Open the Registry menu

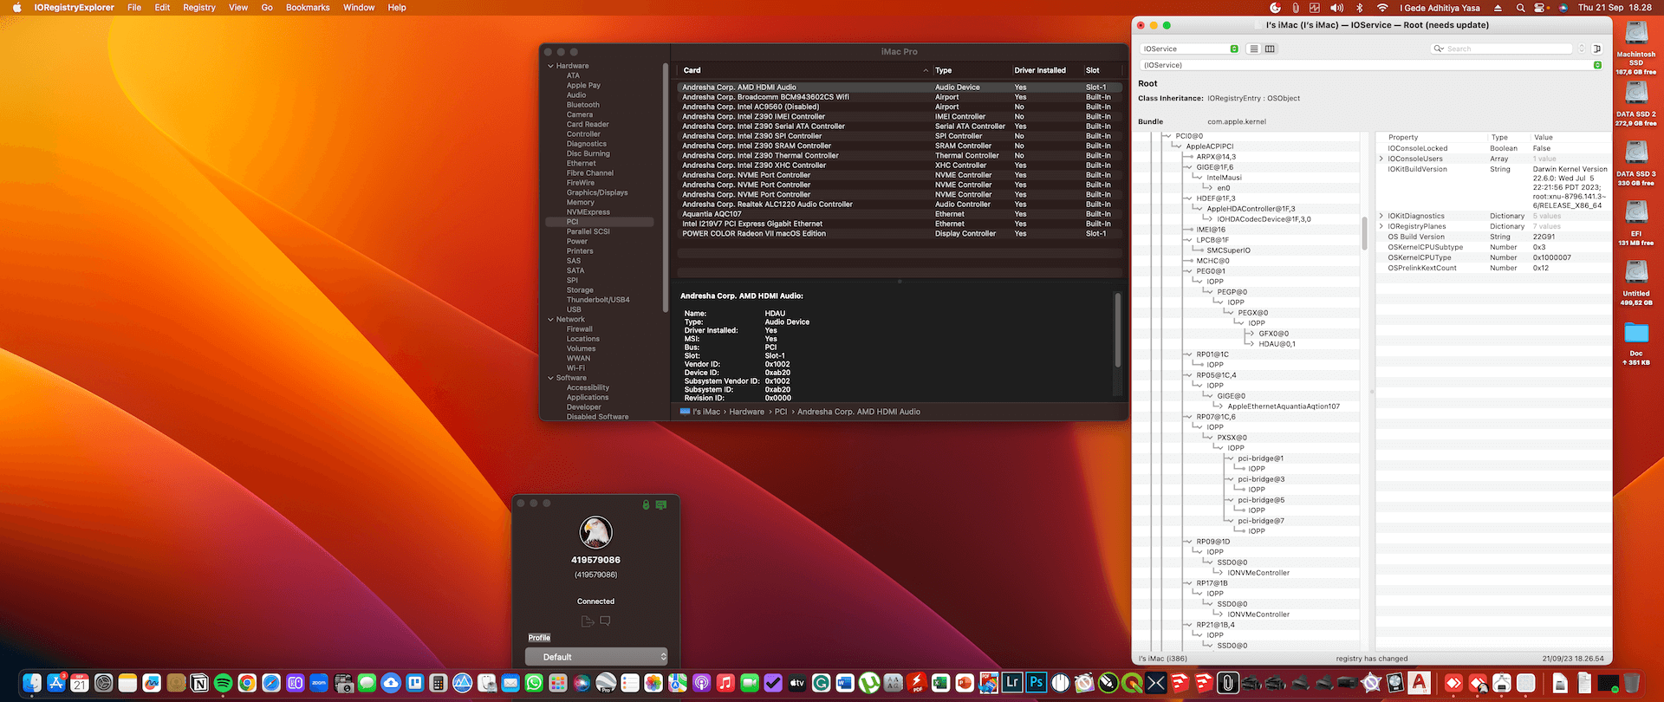pyautogui.click(x=199, y=8)
